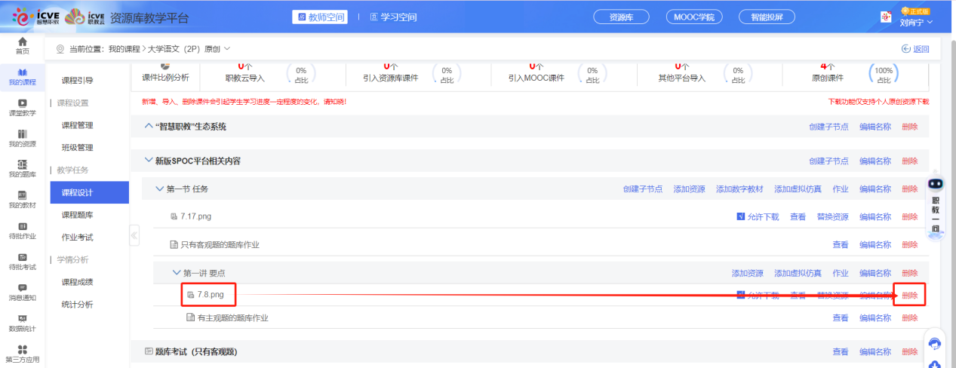
Task: Select the 我的题库 sidebar icon
Action: 23,169
